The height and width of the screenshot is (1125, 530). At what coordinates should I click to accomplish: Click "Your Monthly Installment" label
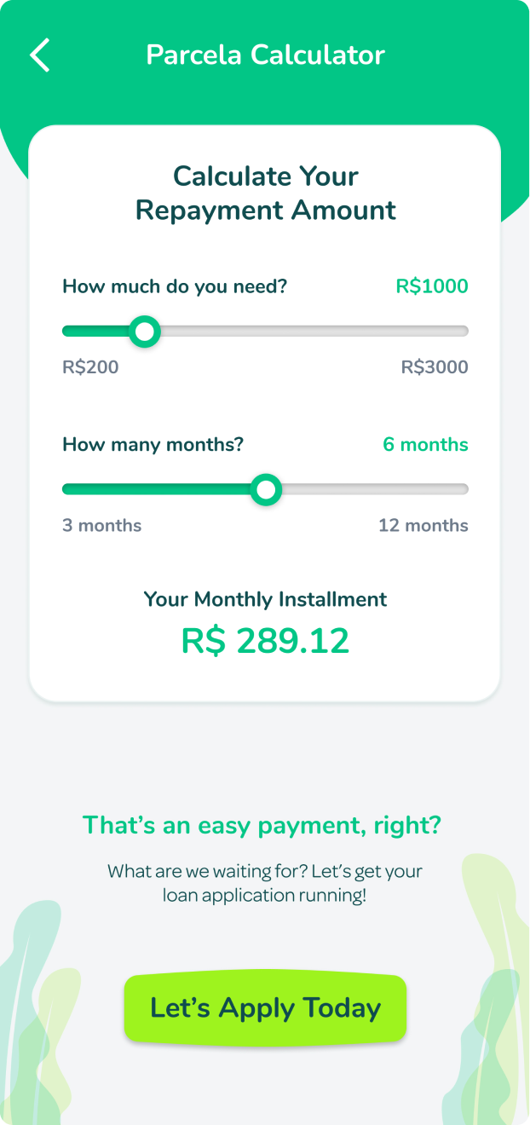265,599
